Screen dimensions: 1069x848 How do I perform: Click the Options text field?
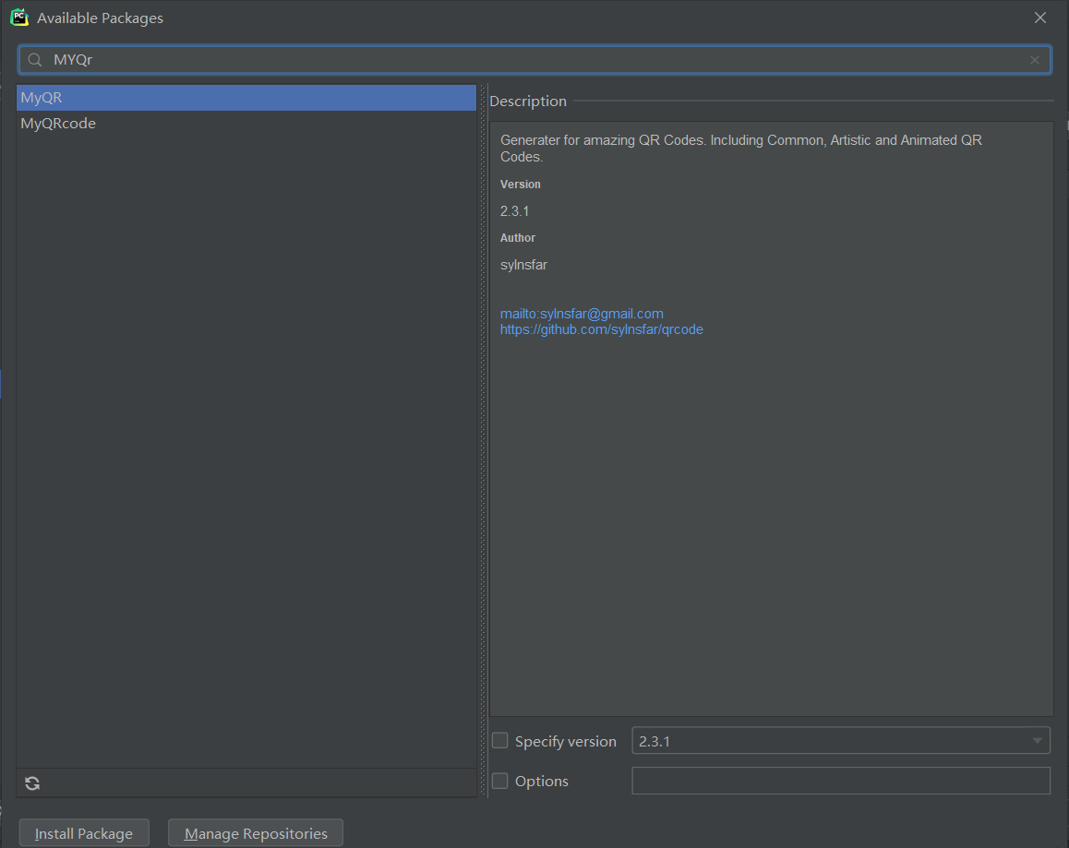coord(841,782)
